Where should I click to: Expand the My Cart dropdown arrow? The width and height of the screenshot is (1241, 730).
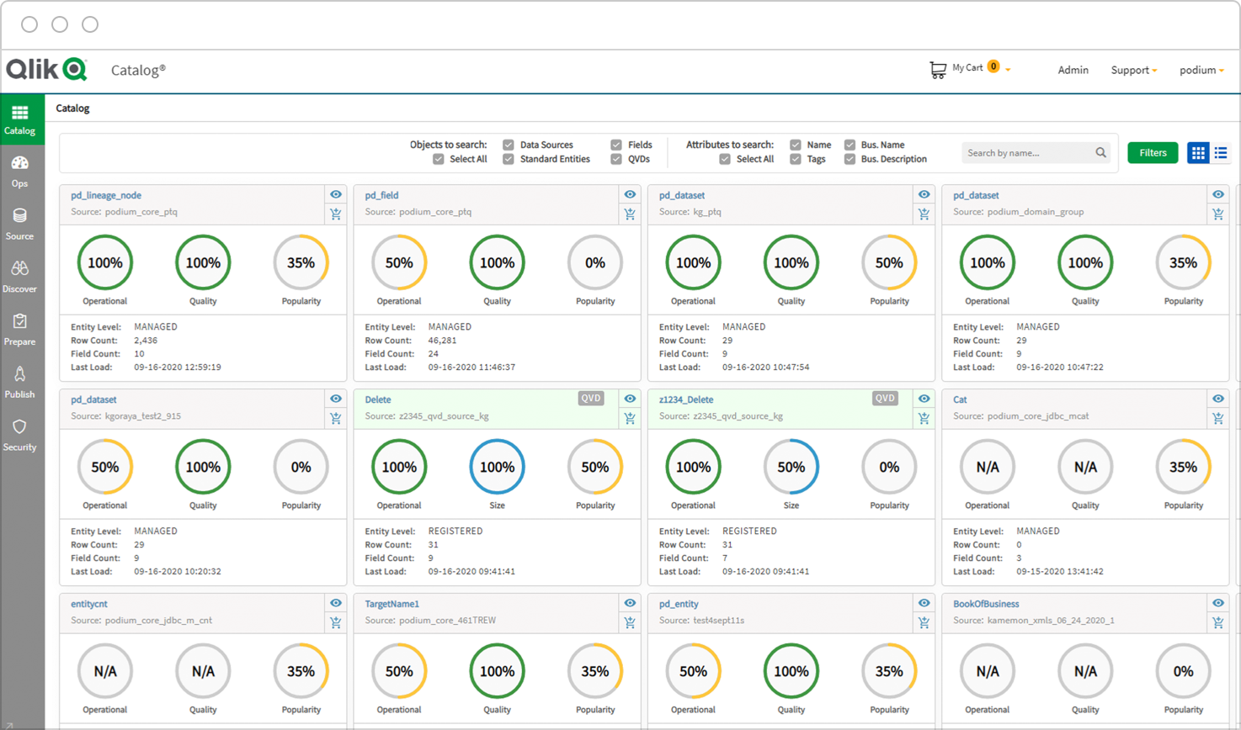[1008, 71]
